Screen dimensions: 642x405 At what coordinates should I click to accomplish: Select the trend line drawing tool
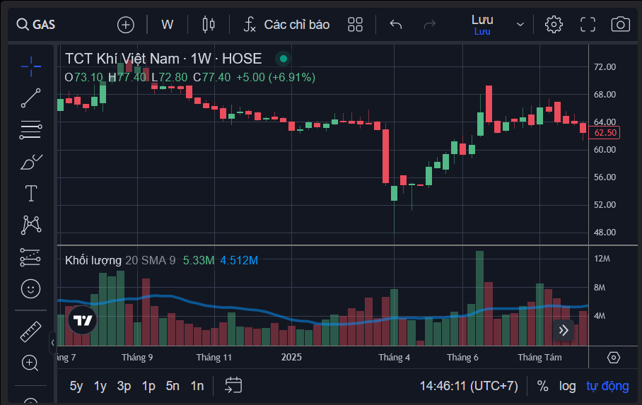pyautogui.click(x=30, y=98)
